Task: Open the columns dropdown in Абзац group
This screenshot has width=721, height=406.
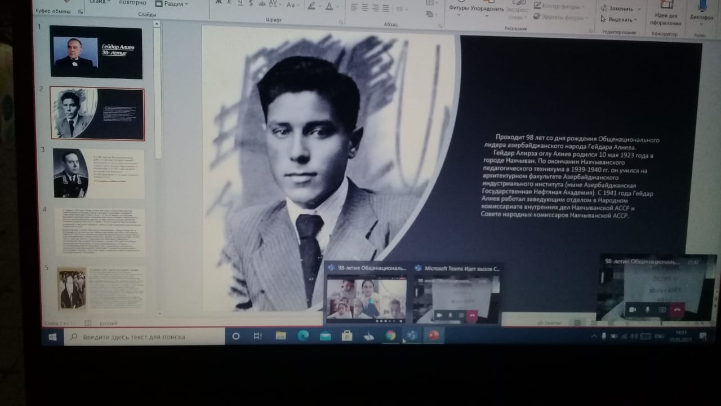Action: (402, 8)
